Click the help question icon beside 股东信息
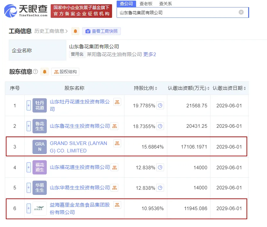 point(35,72)
